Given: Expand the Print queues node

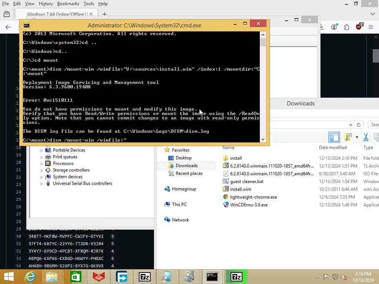Looking at the screenshot, I should (41, 157).
